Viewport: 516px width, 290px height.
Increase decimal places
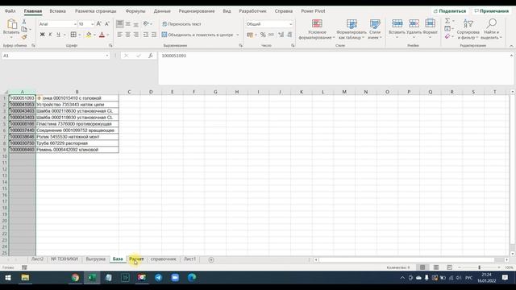click(x=281, y=35)
